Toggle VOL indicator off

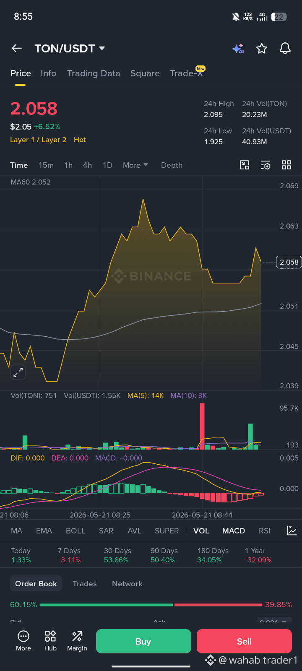click(201, 531)
